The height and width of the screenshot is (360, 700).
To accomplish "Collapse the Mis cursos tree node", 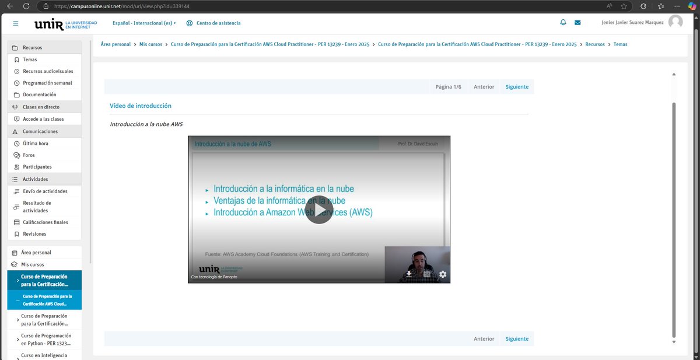I will click(x=45, y=264).
